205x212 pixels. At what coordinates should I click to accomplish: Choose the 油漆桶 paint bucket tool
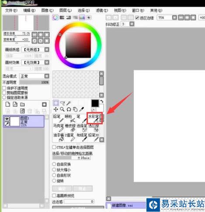coord(58,137)
